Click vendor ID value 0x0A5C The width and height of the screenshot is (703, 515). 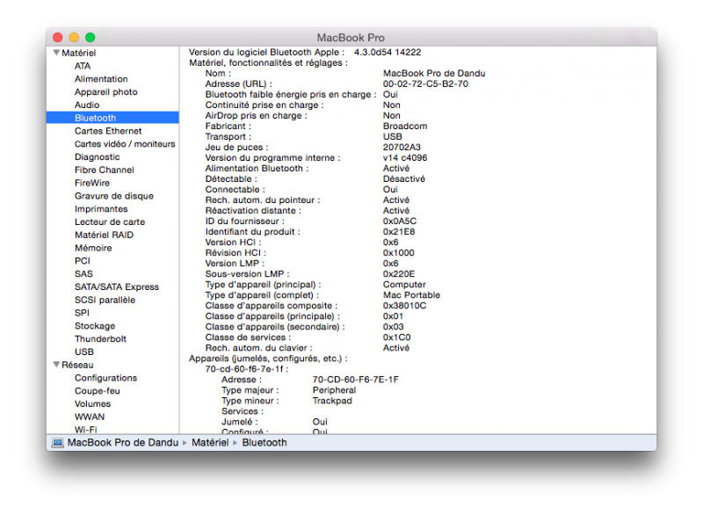click(400, 221)
